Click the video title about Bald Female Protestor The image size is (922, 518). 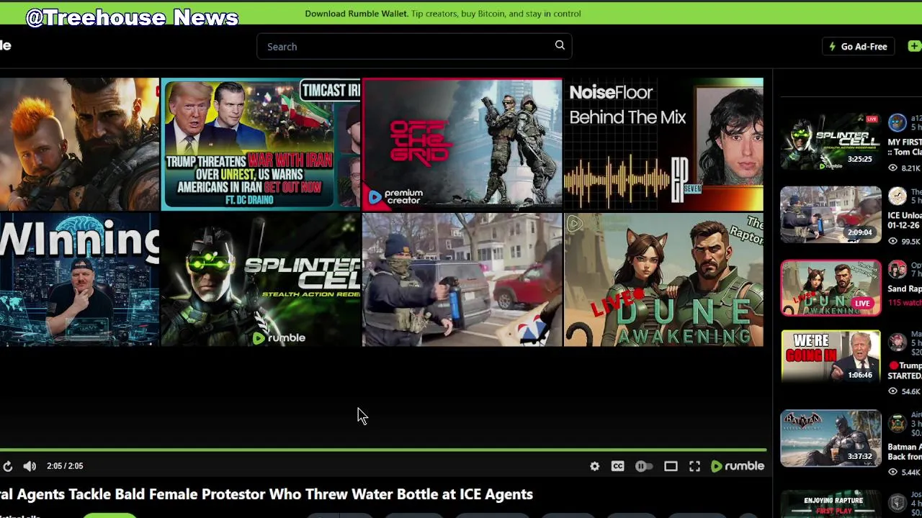[267, 494]
